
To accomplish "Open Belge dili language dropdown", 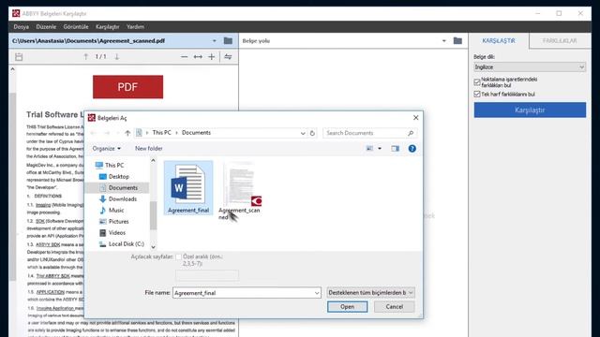I will 530,67.
